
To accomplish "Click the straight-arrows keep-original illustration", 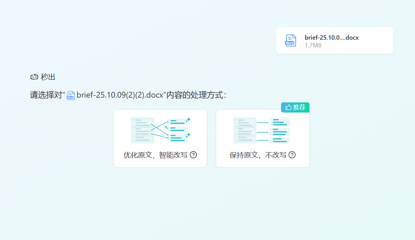I will [262, 131].
